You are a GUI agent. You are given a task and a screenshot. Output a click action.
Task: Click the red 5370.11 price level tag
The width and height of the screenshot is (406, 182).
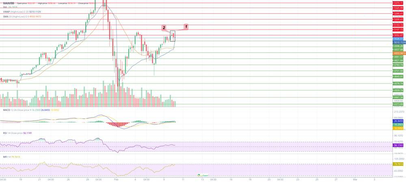(x=398, y=3)
